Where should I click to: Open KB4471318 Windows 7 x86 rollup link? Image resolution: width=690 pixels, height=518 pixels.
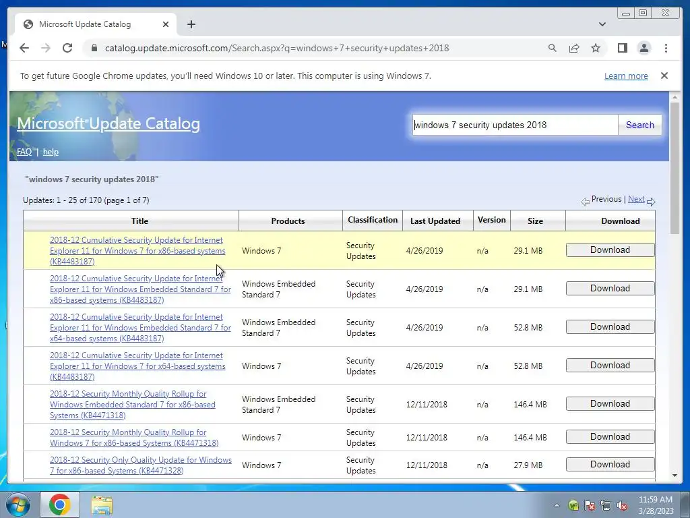point(134,437)
